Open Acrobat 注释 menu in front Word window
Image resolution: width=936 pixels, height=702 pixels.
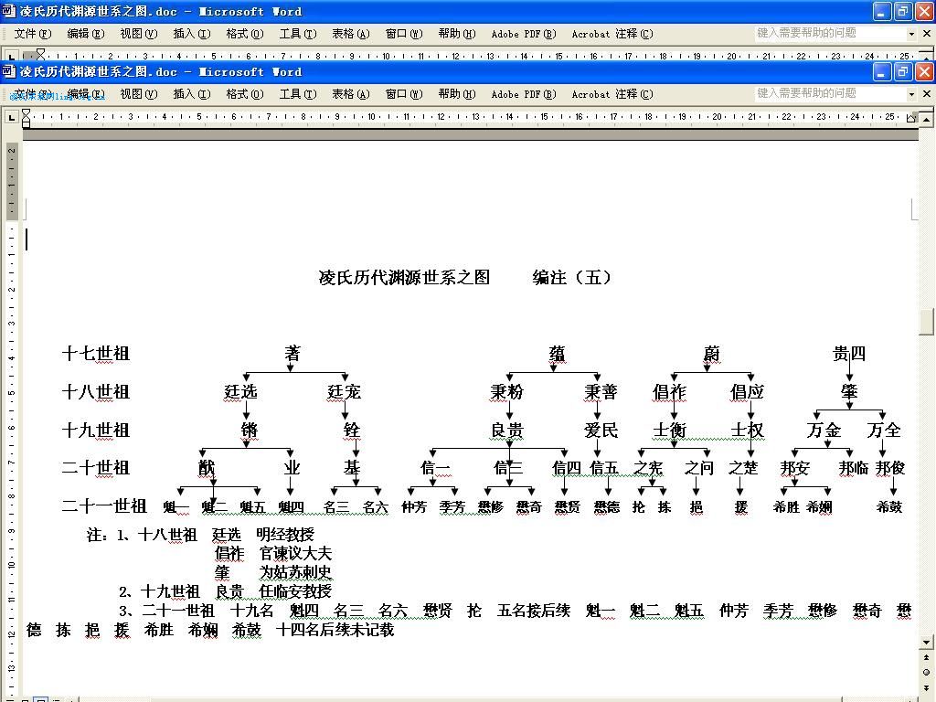point(612,94)
